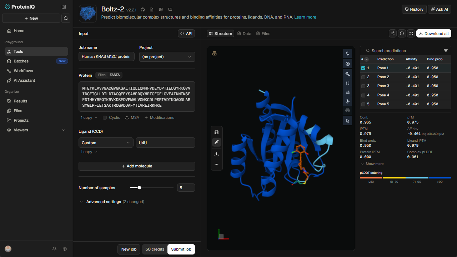The image size is (457, 257).
Task: Open Workflows in sidebar
Action: [x=36, y=71]
